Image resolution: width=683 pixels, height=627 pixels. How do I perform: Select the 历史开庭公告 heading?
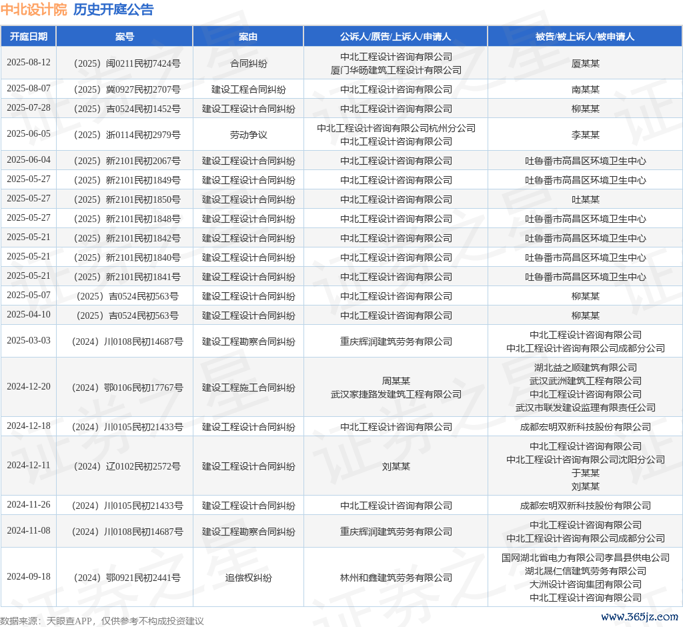(x=113, y=9)
